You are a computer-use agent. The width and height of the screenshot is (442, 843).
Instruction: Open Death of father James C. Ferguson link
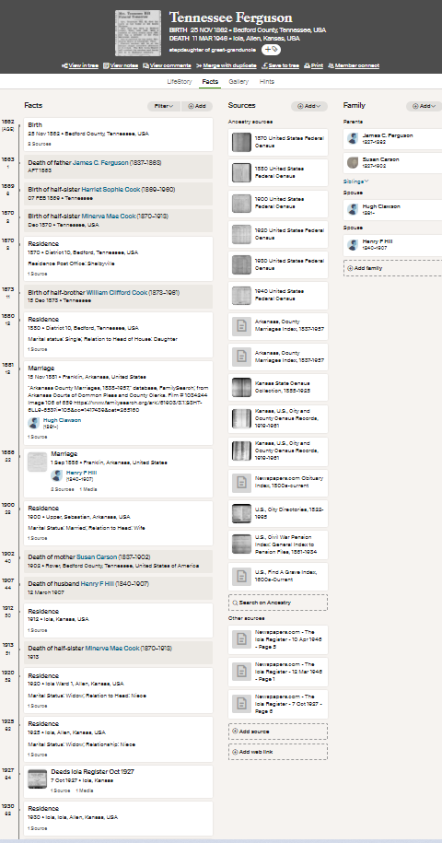tap(100, 163)
